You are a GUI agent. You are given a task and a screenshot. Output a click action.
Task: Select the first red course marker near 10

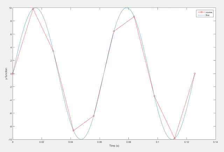[x=33, y=9]
